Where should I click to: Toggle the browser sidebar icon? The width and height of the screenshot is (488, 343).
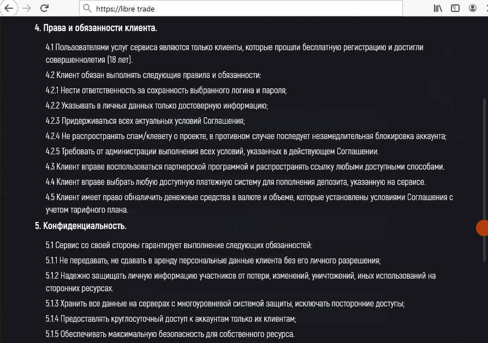pyautogui.click(x=455, y=9)
